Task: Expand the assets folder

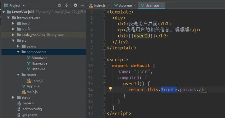Action: (18, 46)
